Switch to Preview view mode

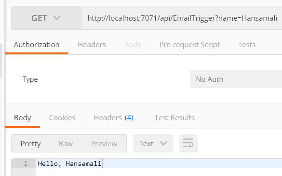pos(104,143)
